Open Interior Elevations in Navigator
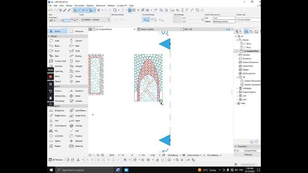The height and width of the screenshot is (173, 308). [x=249, y=62]
